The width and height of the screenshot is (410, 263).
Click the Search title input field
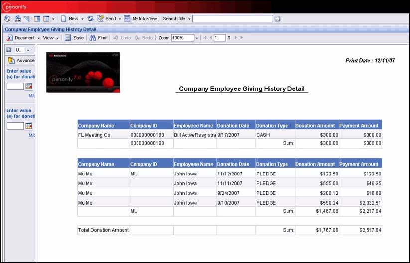233,19
